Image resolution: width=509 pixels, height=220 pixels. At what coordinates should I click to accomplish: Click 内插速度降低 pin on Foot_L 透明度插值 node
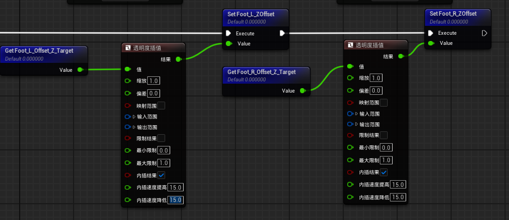pos(128,200)
